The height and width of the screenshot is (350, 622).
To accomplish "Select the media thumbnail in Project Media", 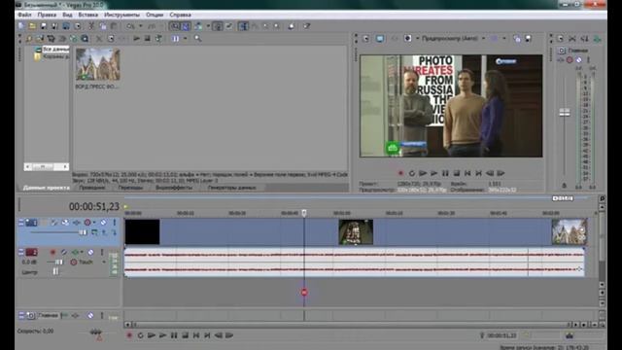I will click(x=97, y=64).
